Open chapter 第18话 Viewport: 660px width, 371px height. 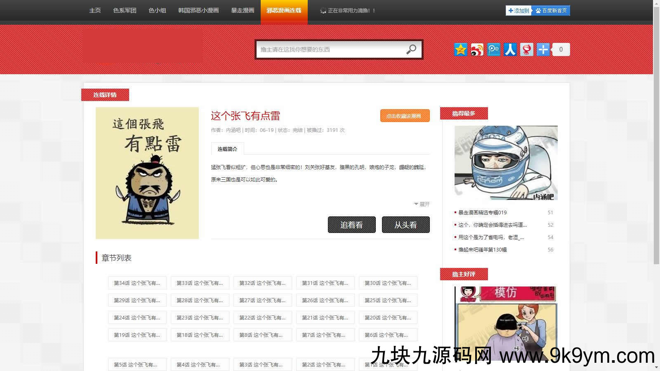point(200,335)
